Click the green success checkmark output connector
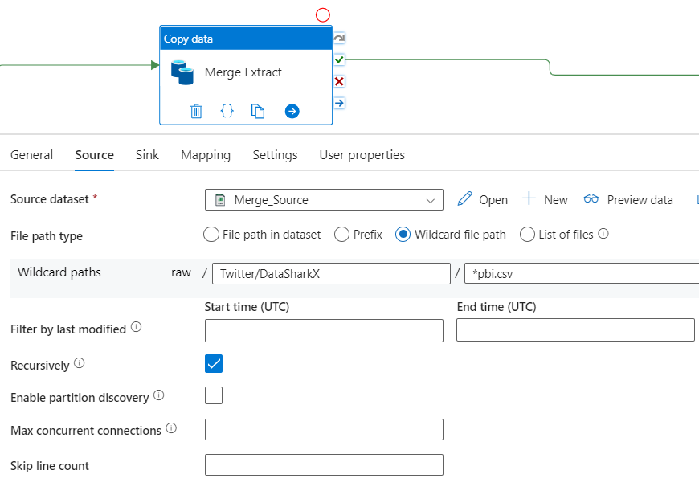The image size is (699, 495). click(339, 59)
